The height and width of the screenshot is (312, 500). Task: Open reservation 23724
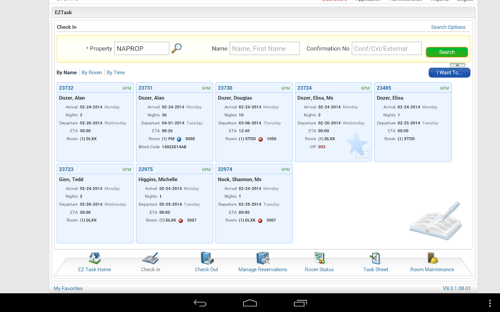coord(304,88)
